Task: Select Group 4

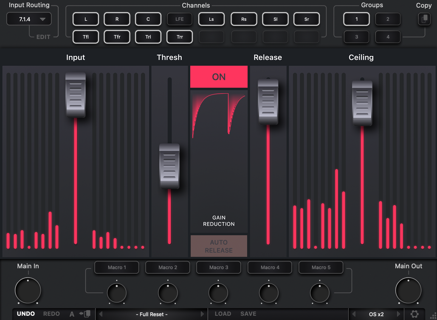Action: [388, 37]
